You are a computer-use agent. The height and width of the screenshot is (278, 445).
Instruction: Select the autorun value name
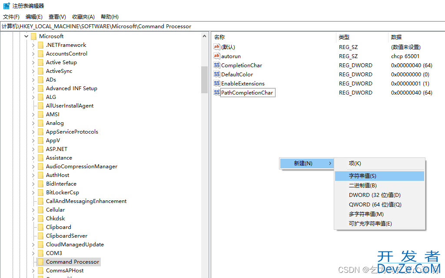[x=231, y=56]
